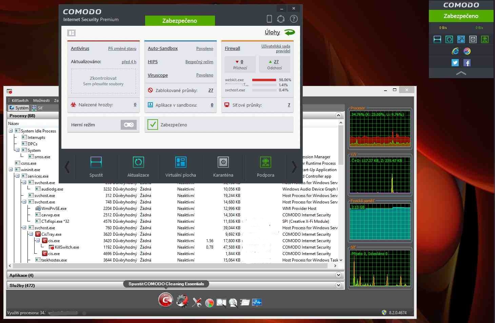The image size is (495, 323).
Task: Open the Úlohy tasks link
Action: [x=272, y=32]
